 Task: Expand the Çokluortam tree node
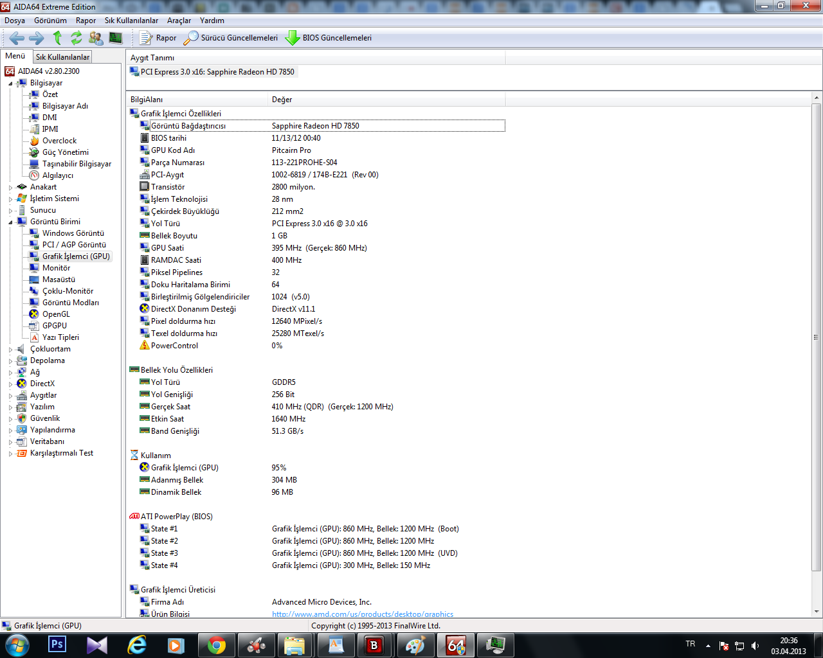tap(10, 350)
